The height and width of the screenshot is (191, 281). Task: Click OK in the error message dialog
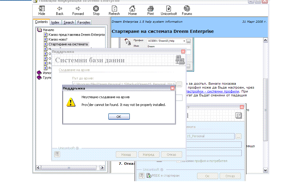(x=119, y=117)
